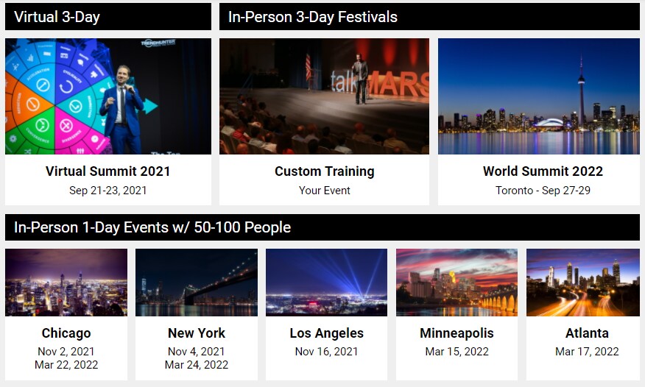Click the Chicago event title
645x387 pixels.
coord(66,333)
